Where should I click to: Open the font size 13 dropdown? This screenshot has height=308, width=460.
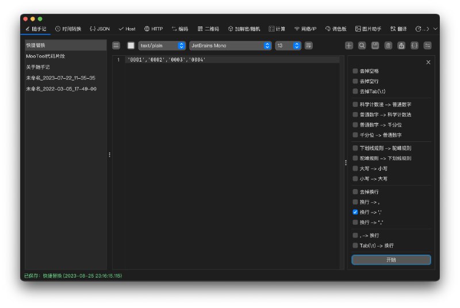coord(288,45)
